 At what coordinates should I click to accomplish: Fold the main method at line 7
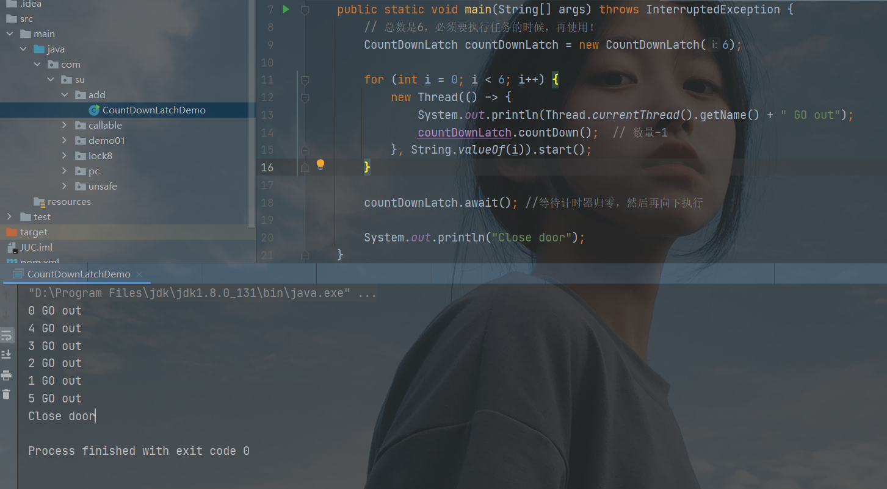[x=305, y=10]
